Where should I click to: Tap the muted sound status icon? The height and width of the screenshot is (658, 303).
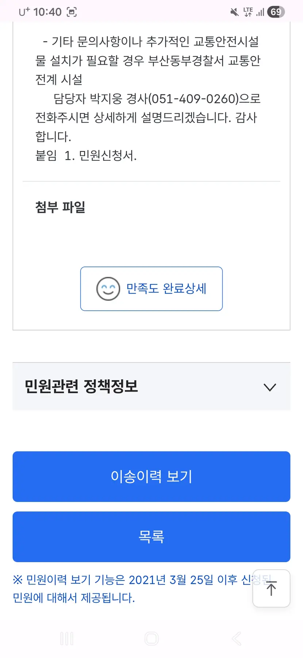click(234, 12)
